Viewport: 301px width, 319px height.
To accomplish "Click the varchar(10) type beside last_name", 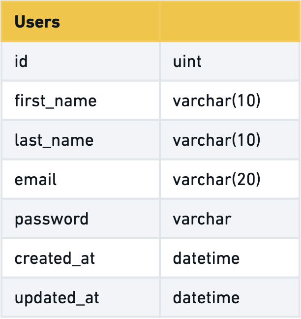I will click(x=216, y=140).
